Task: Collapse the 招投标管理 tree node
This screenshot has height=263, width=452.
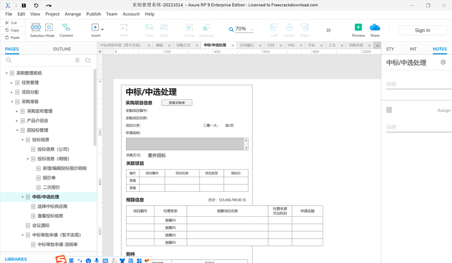Action: coord(17,130)
